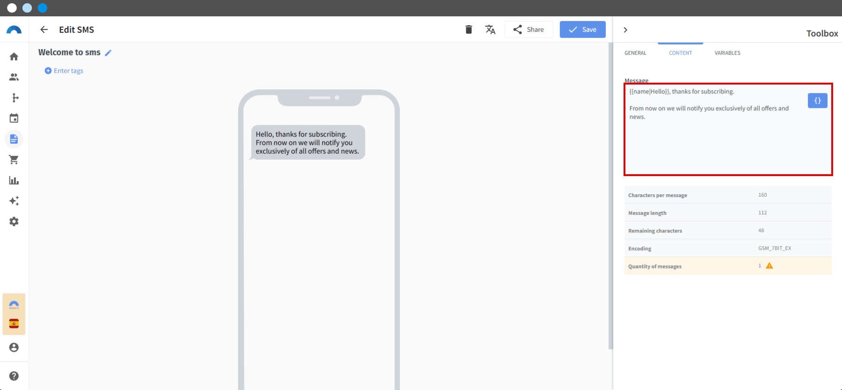Click the 'Characters per message' row label
842x390 pixels.
click(658, 195)
